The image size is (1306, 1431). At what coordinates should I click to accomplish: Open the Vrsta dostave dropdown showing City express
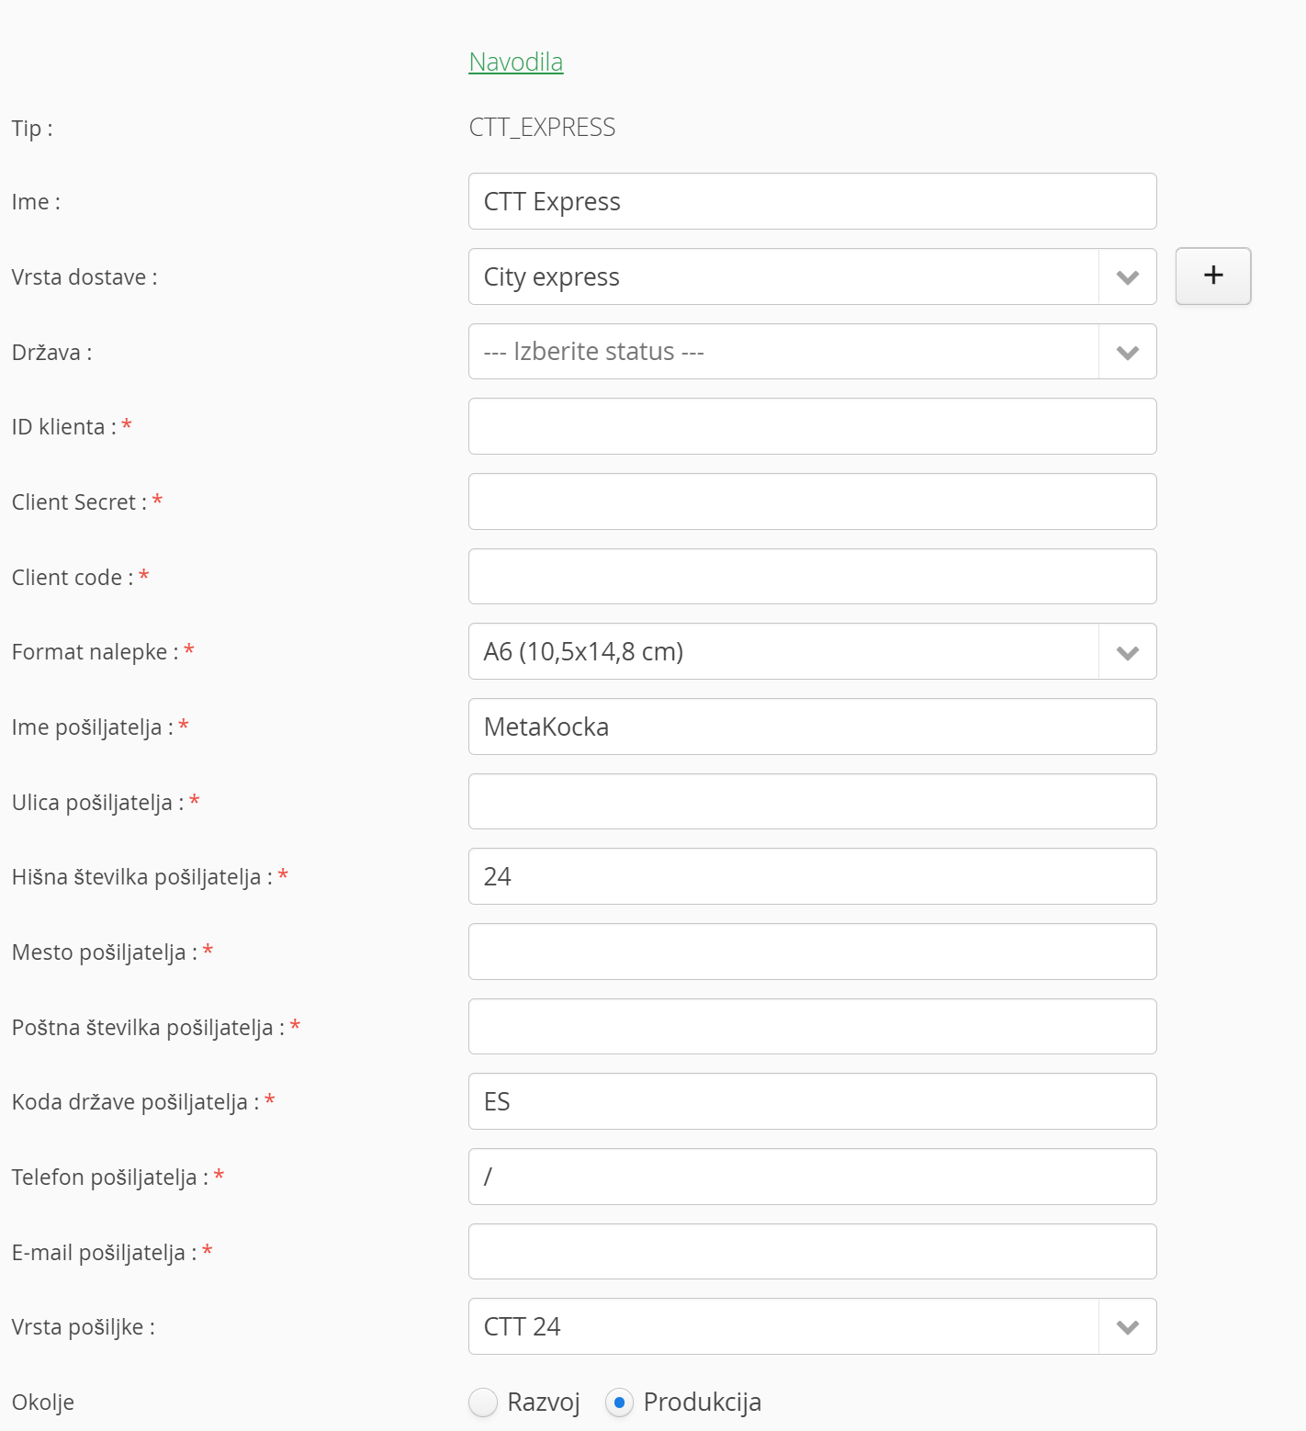pyautogui.click(x=812, y=276)
